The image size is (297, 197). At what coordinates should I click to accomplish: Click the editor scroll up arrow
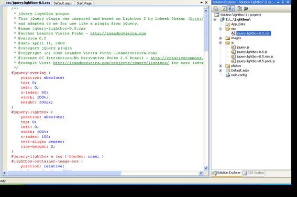(x=206, y=11)
